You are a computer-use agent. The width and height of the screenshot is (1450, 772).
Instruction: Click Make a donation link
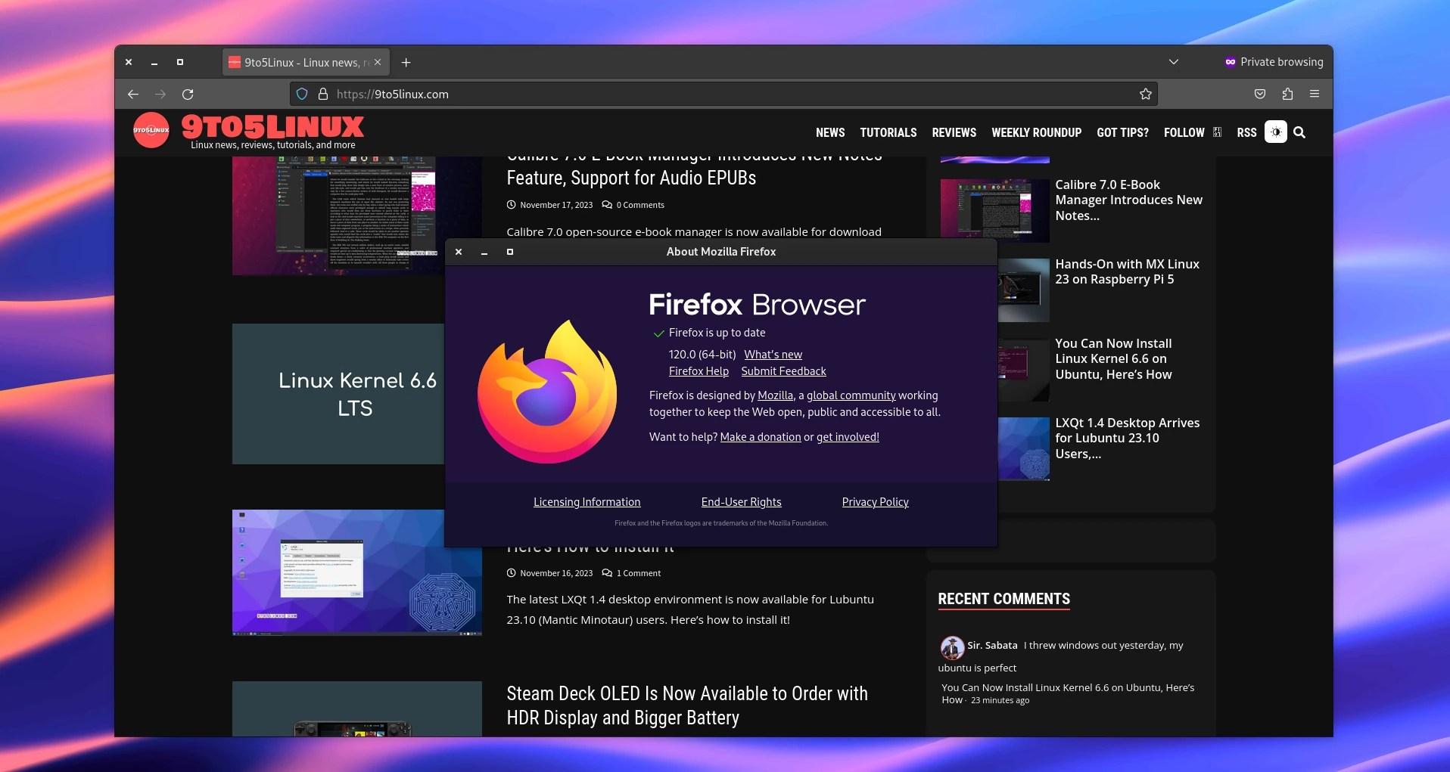(761, 437)
